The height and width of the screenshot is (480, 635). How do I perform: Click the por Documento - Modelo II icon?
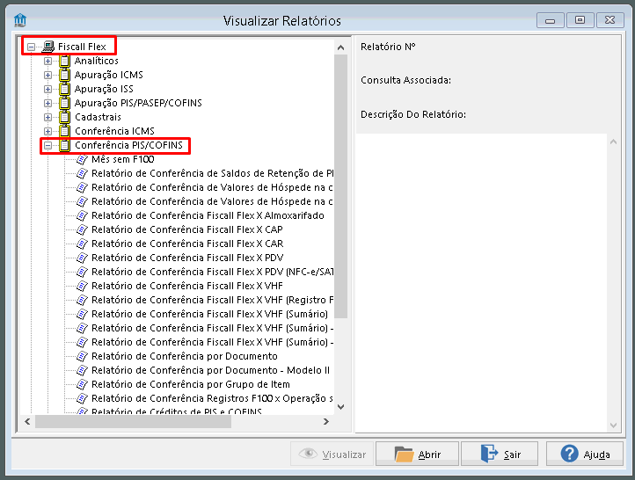pos(82,370)
